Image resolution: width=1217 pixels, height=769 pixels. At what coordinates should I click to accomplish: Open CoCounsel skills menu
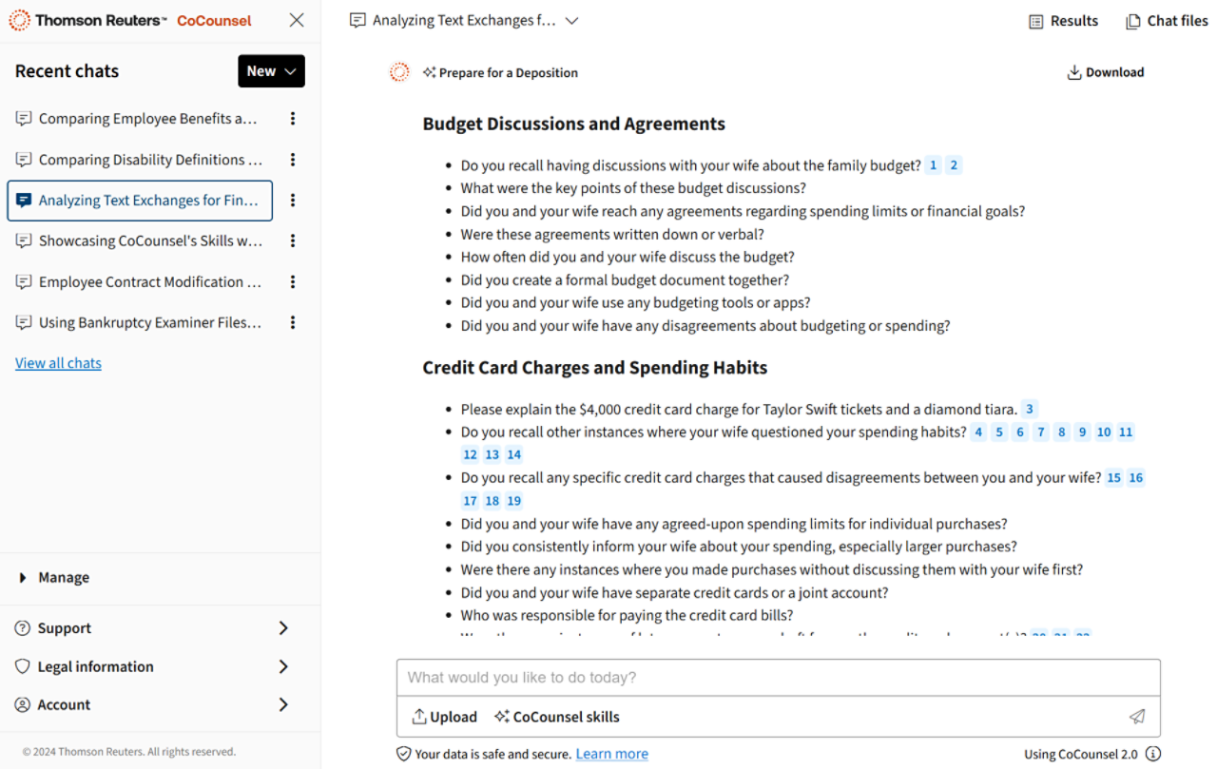click(556, 717)
